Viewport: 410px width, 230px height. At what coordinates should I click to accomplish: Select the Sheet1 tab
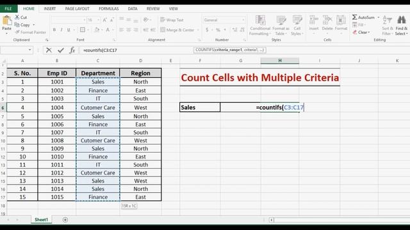pyautogui.click(x=41, y=220)
